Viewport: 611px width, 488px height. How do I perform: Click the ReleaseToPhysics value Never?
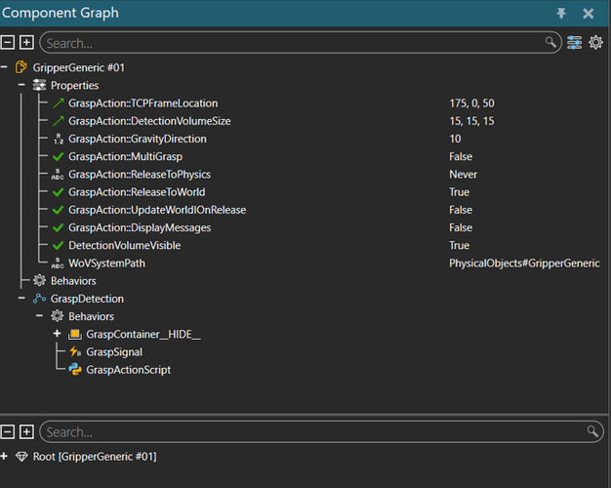click(x=463, y=175)
